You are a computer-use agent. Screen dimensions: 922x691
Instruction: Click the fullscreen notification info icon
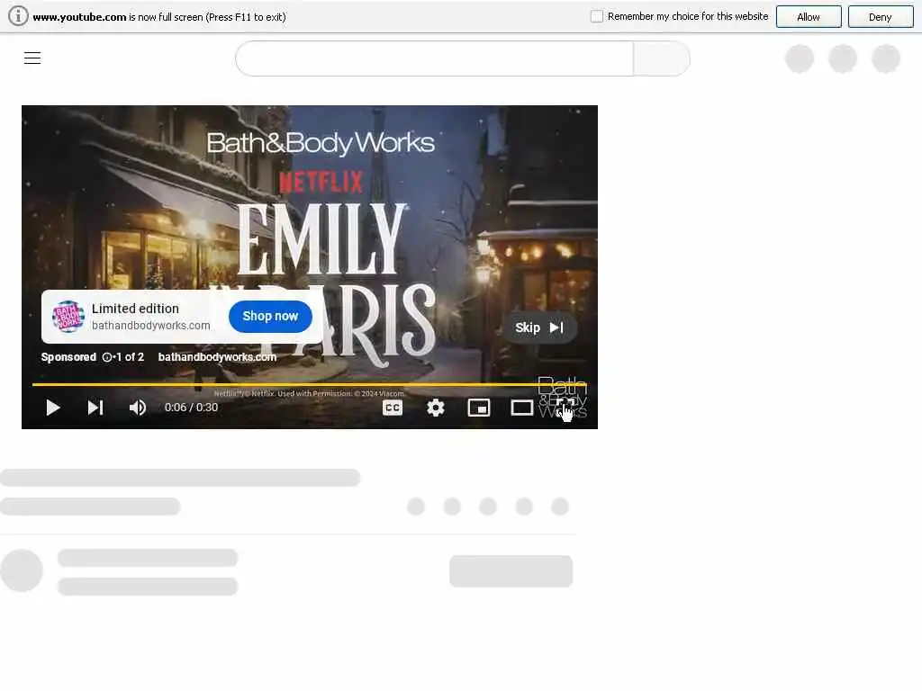(18, 16)
